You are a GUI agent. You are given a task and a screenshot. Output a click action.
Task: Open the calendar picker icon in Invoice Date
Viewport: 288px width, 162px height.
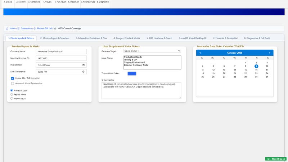(84, 65)
